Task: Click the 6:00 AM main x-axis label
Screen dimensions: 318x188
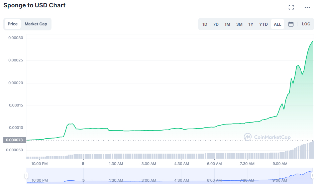Action: (x=214, y=164)
